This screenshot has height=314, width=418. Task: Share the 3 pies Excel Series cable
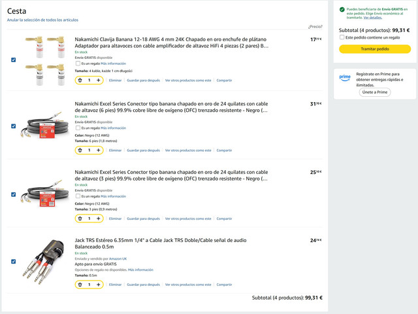[x=224, y=218]
